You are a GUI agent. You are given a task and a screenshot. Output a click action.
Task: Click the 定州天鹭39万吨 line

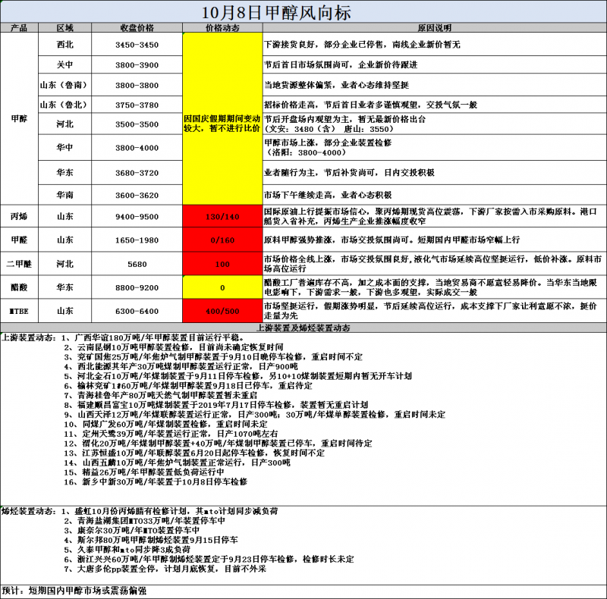pos(171,434)
